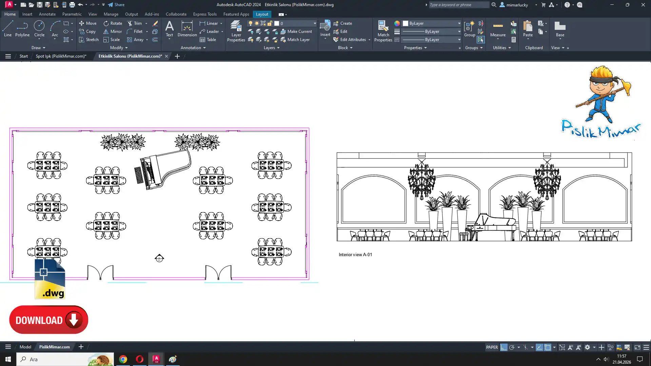Screen dimensions: 651x366
Task: Click the Insert block icon
Action: coord(325,26)
